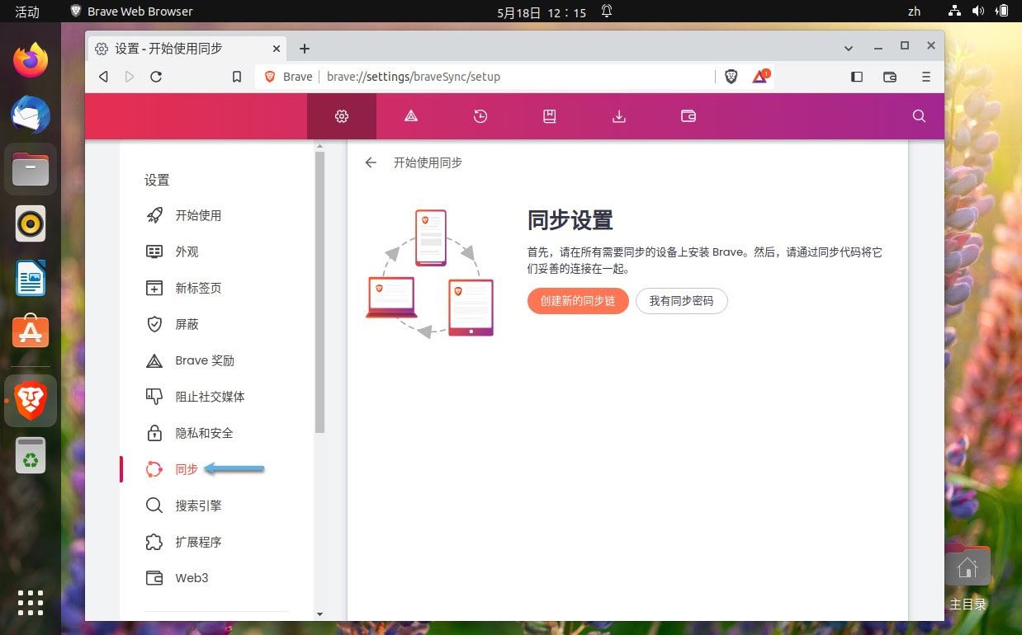1022x635 pixels.
Task: Click the Brave Shields lion icon
Action: [x=731, y=77]
